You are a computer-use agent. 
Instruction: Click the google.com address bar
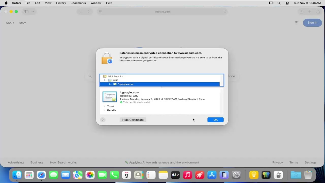162,12
